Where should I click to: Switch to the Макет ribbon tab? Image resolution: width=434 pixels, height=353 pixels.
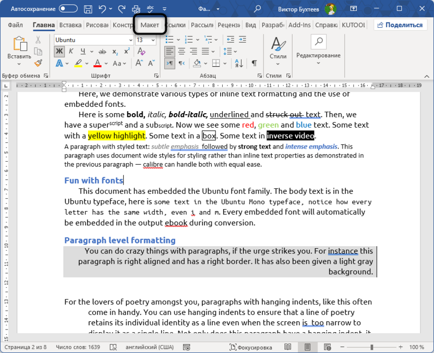click(149, 25)
